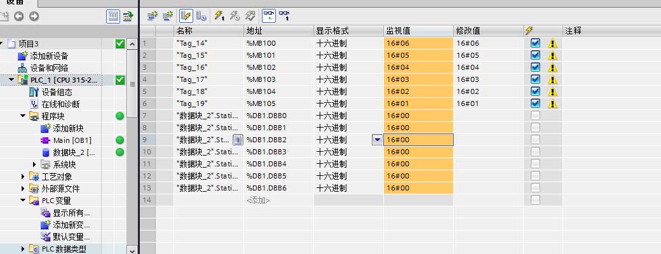The height and width of the screenshot is (254, 661).
Task: Click green check status next to 项目3
Action: [x=120, y=44]
